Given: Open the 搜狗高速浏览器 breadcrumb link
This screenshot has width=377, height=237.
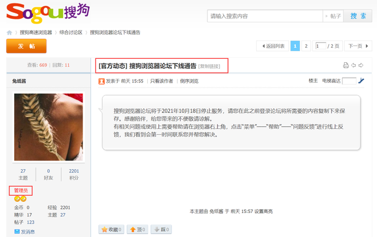Looking at the screenshot, I should coord(36,32).
